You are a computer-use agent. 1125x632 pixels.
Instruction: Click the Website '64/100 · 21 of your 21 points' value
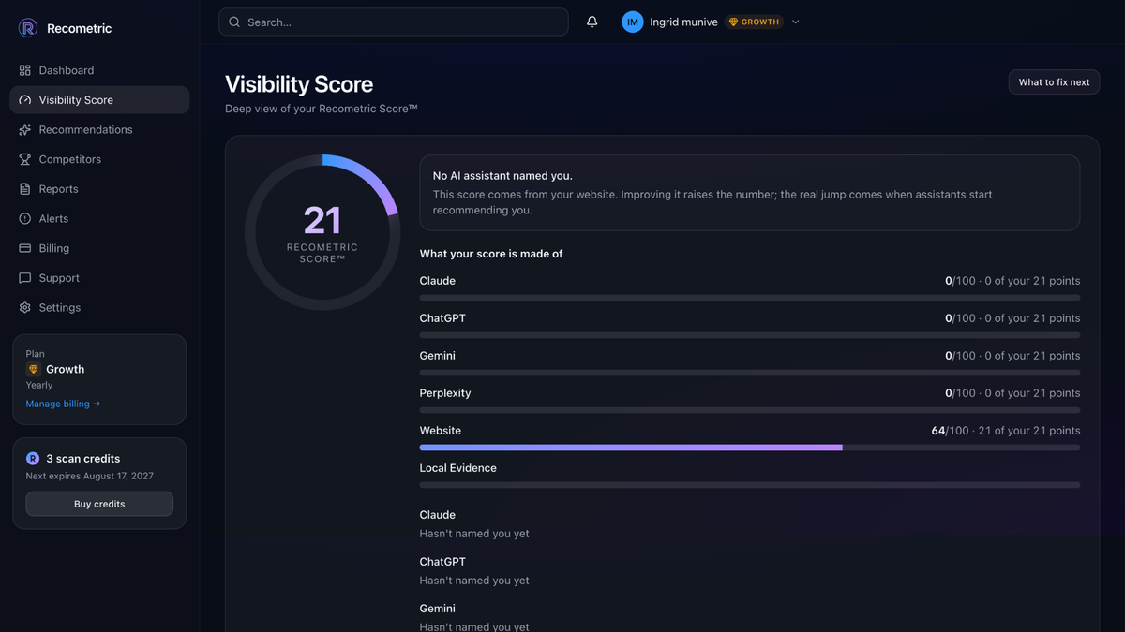pyautogui.click(x=1006, y=431)
